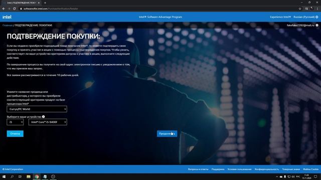Image resolution: width=321 pixels, height=180 pixels.
Task: Open a new browser tab with plus
Action: [x=45, y=3]
